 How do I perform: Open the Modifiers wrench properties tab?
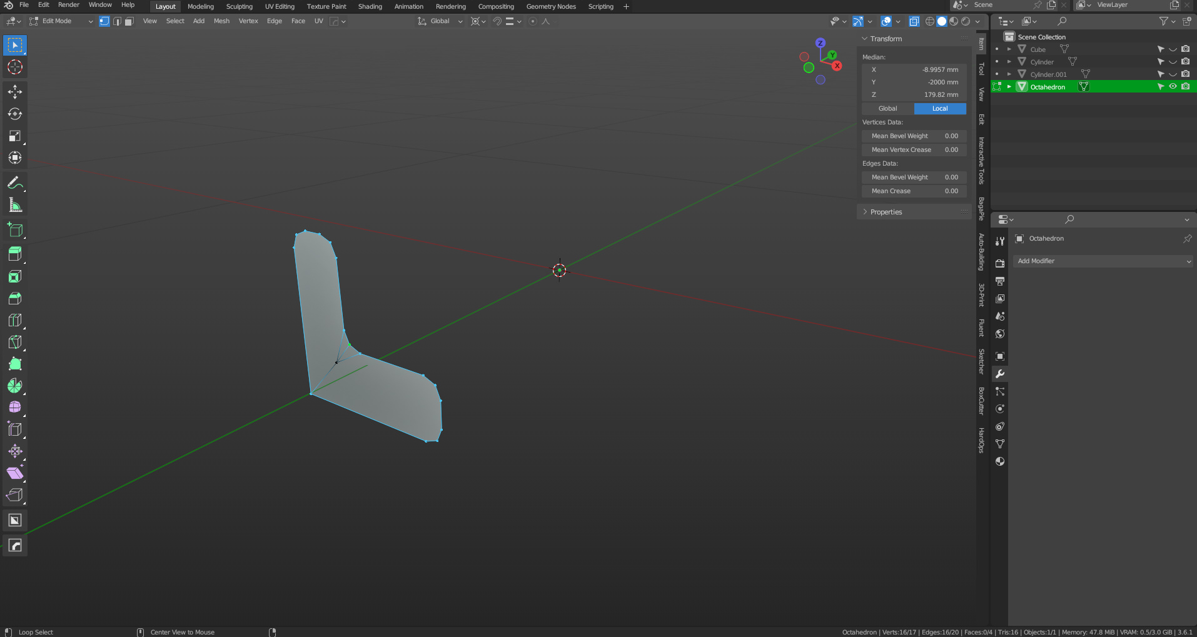click(1000, 374)
